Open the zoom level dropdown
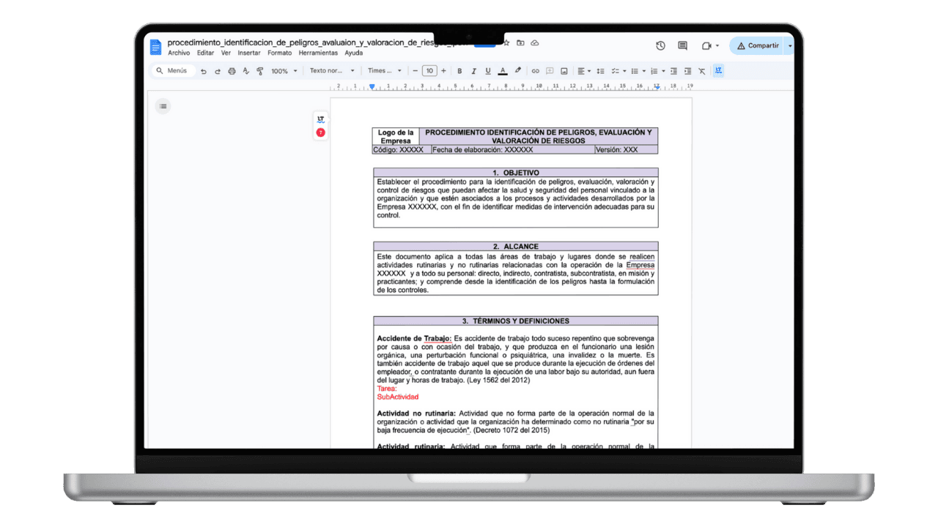938x527 pixels. (282, 70)
